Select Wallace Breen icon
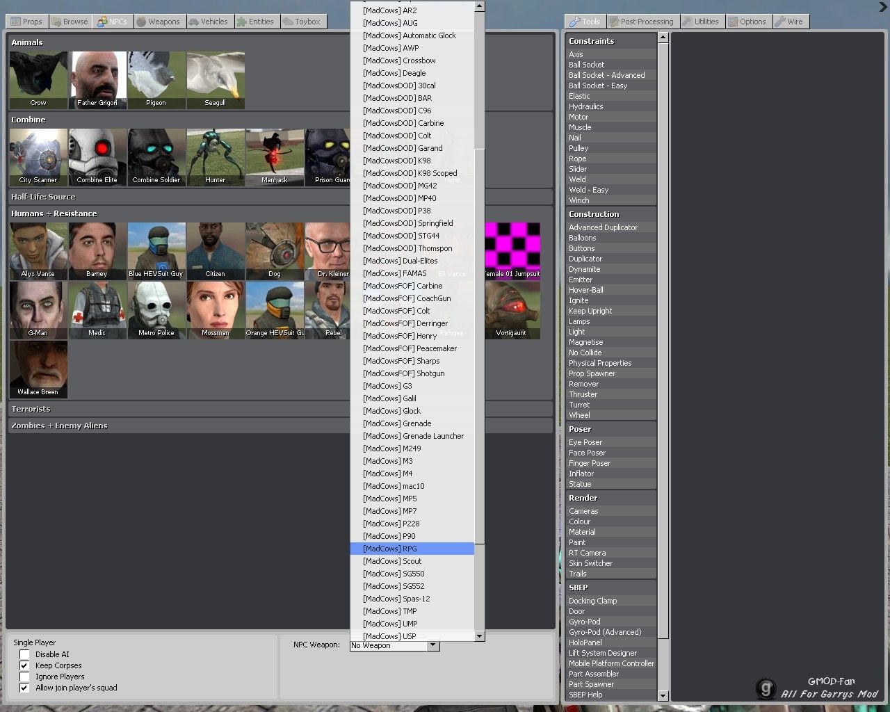Image resolution: width=890 pixels, height=712 pixels. click(x=38, y=369)
